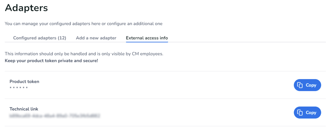This screenshot has height=138, width=335.
Task: Click the 'Copy' text in Product token button
Action: pyautogui.click(x=311, y=85)
